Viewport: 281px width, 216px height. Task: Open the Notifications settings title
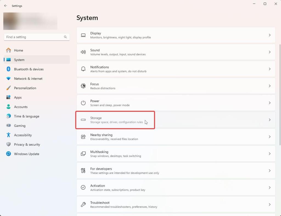pos(99,67)
